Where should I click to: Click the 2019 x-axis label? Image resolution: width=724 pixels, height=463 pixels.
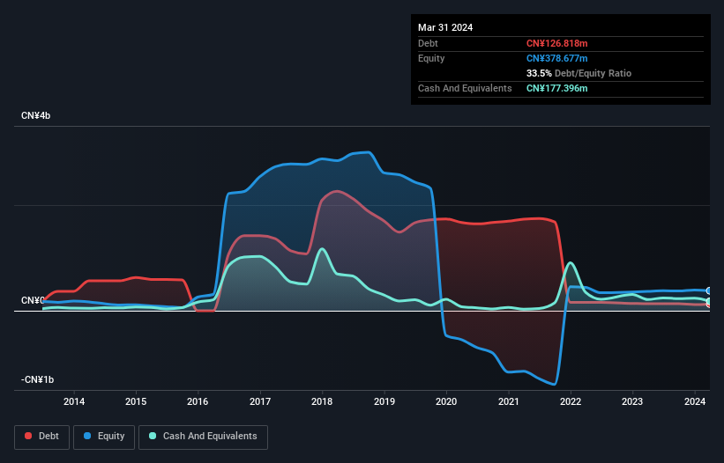pos(384,401)
